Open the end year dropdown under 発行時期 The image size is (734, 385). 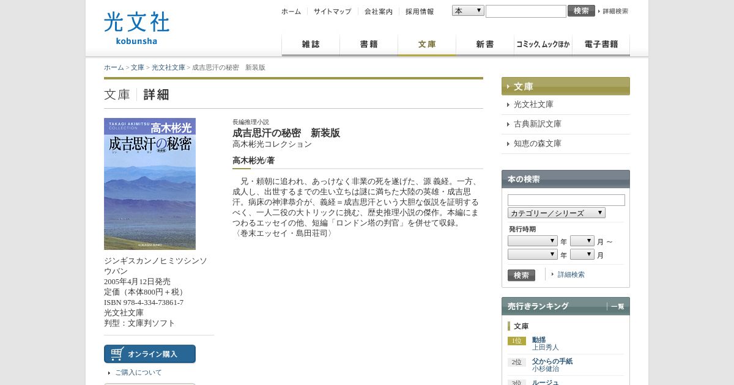click(x=533, y=254)
